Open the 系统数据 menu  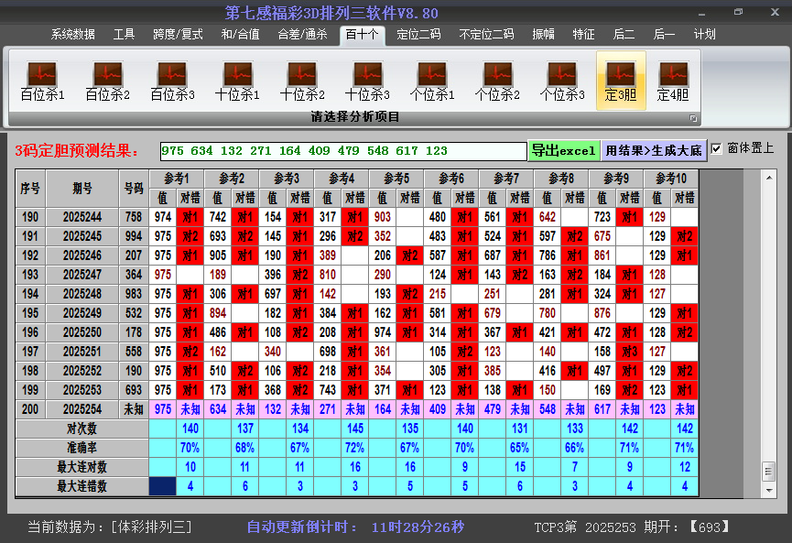pyautogui.click(x=73, y=35)
